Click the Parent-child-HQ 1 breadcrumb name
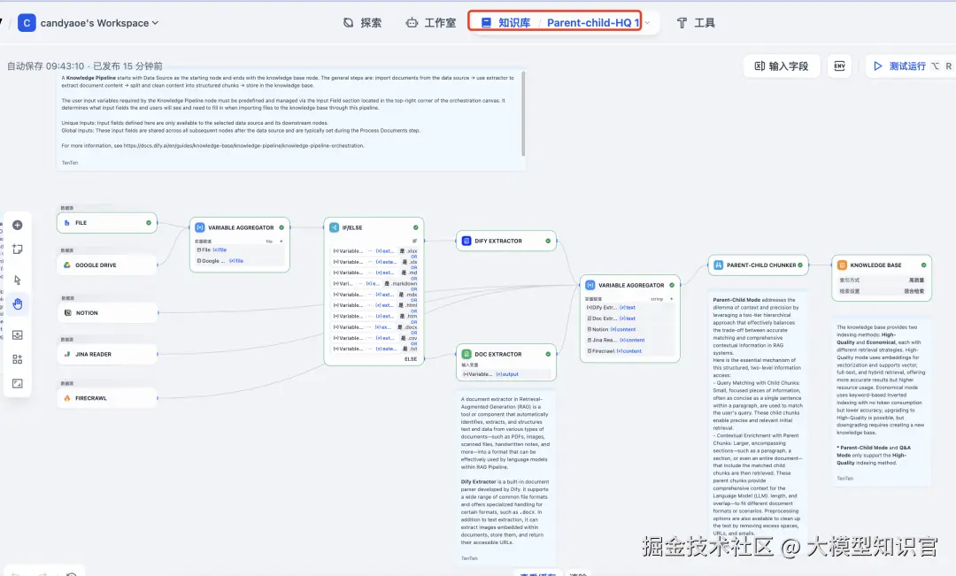The height and width of the screenshot is (576, 956). (x=592, y=22)
